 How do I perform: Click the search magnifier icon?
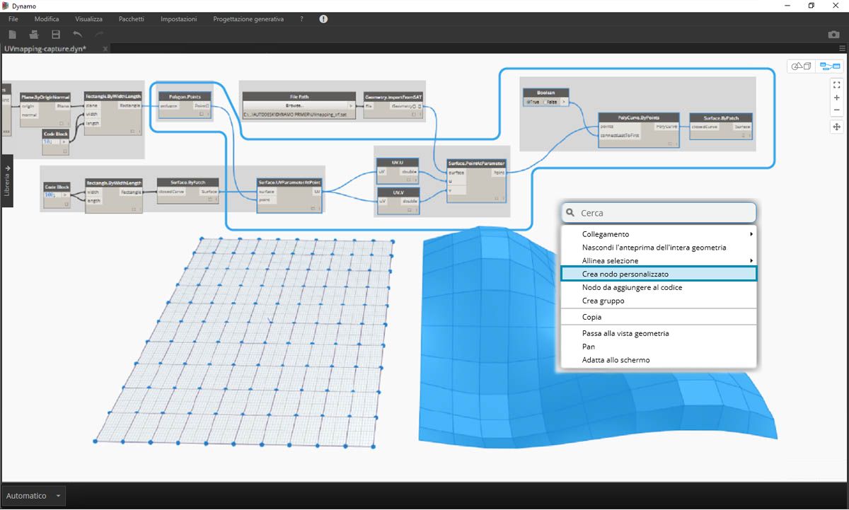570,212
